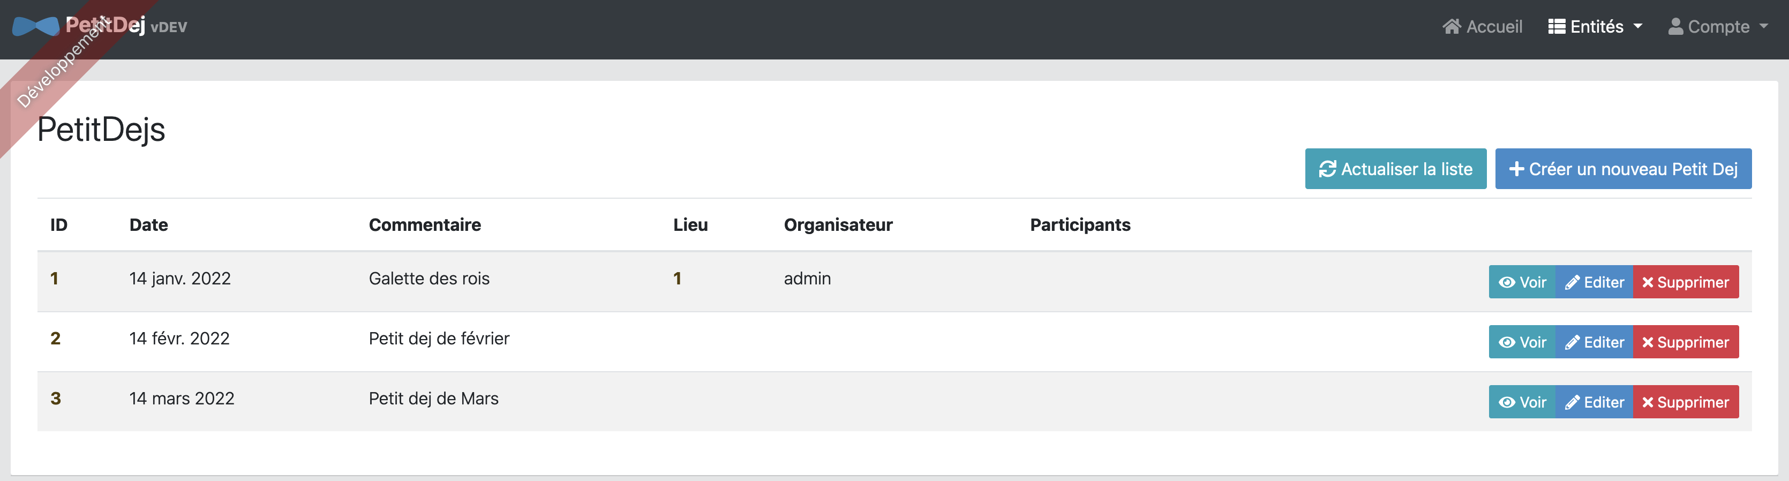1789x481 pixels.
Task: Open the Entités menu label
Action: 1596,26
